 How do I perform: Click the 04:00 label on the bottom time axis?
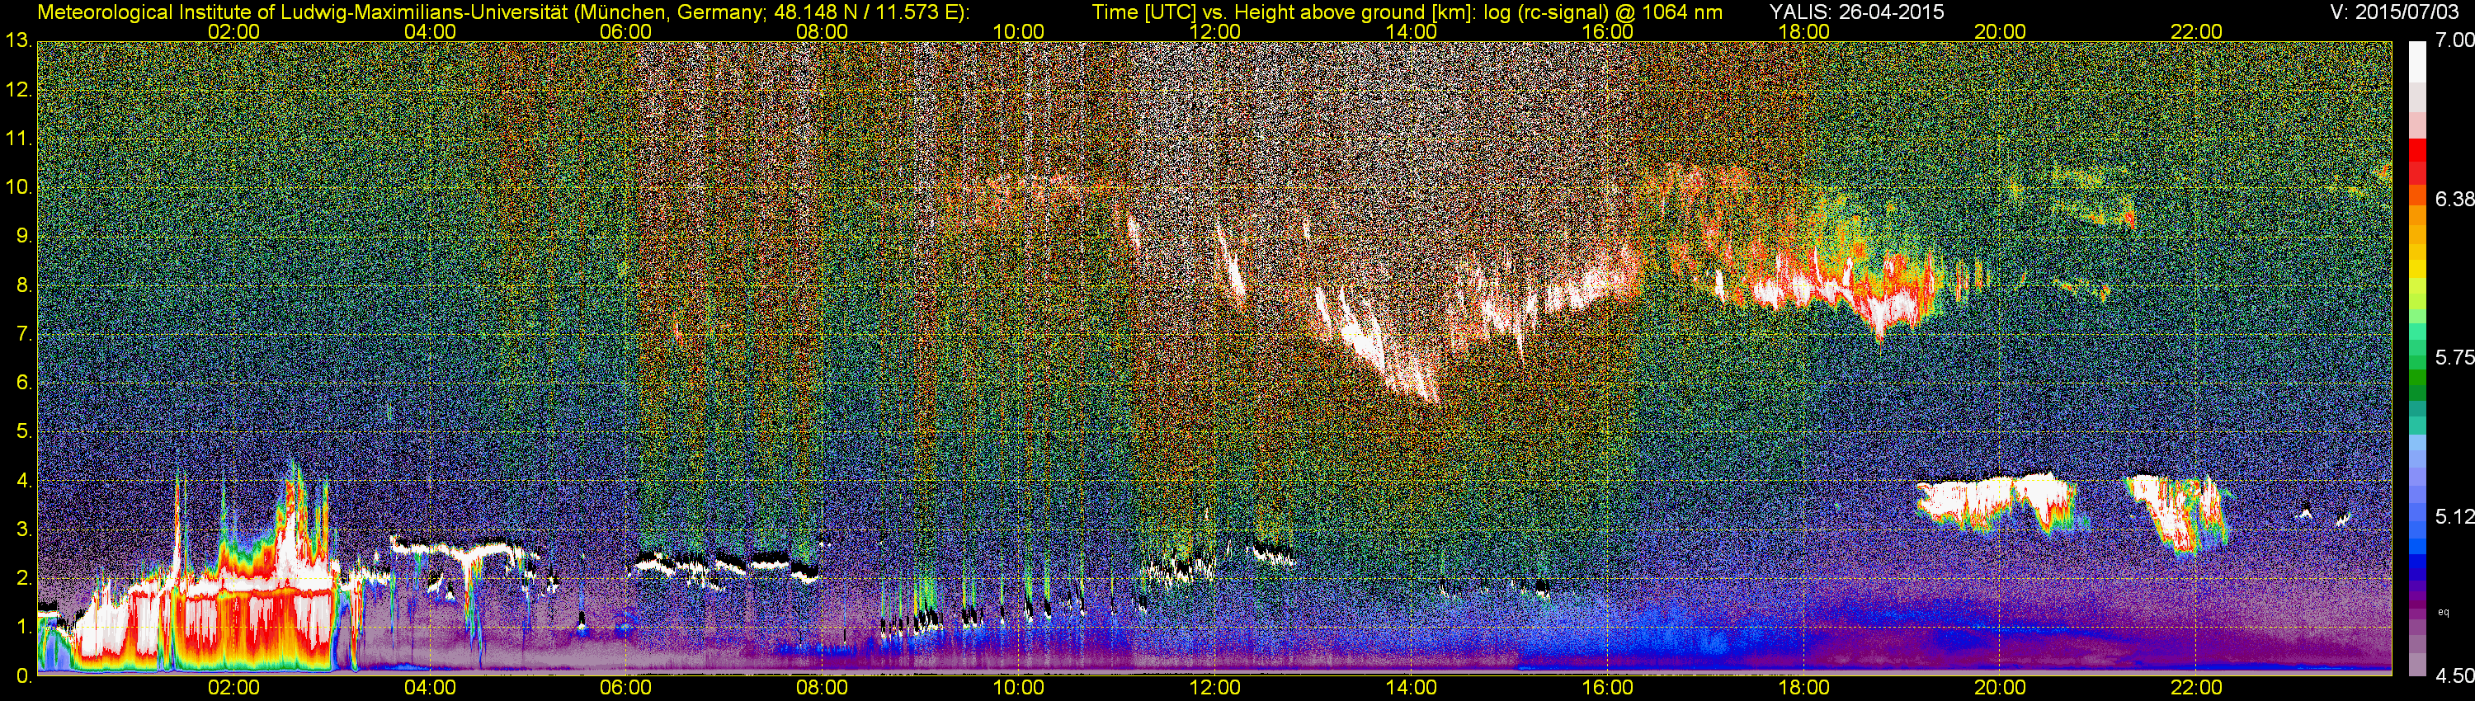(430, 688)
